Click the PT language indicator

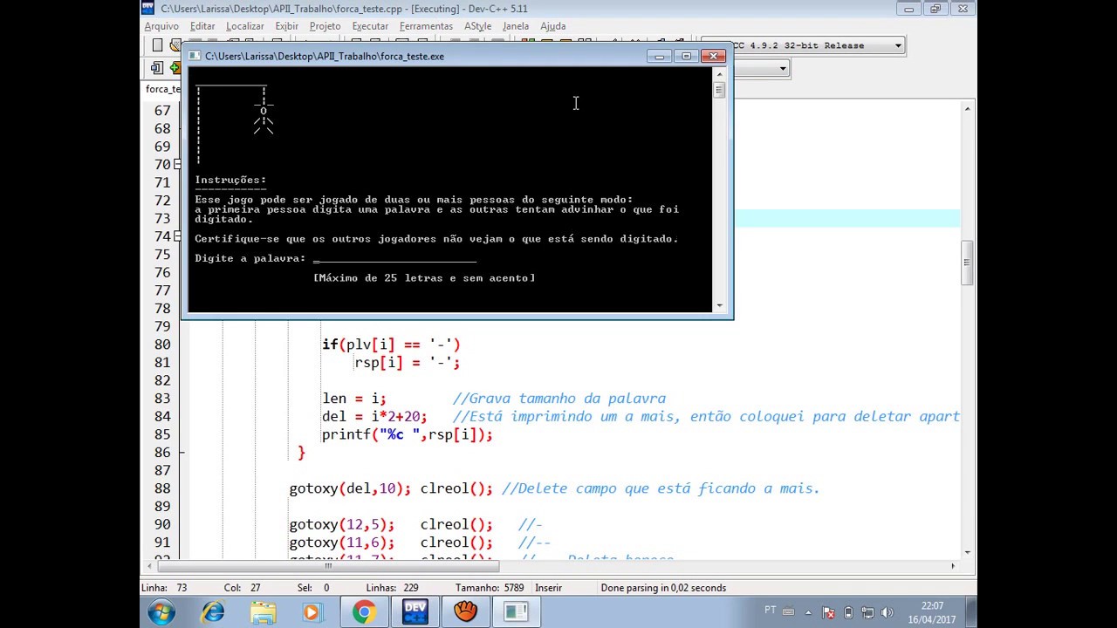(771, 611)
